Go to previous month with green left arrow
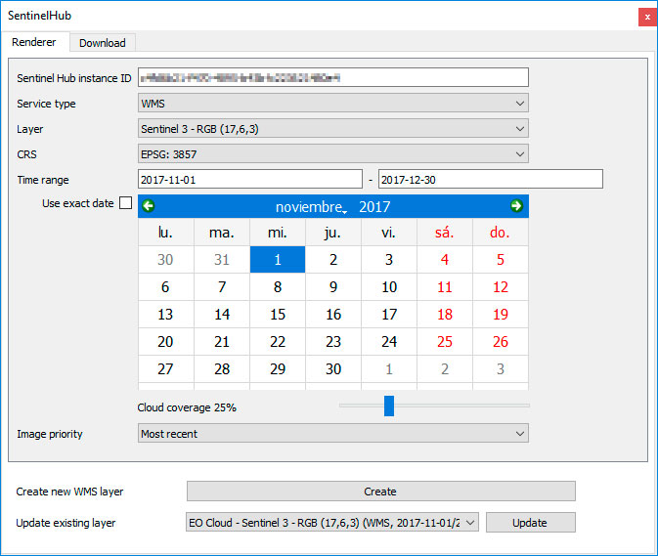This screenshot has height=556, width=658. (x=149, y=206)
